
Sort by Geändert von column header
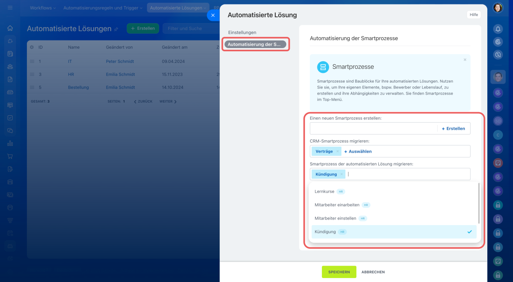(119, 47)
